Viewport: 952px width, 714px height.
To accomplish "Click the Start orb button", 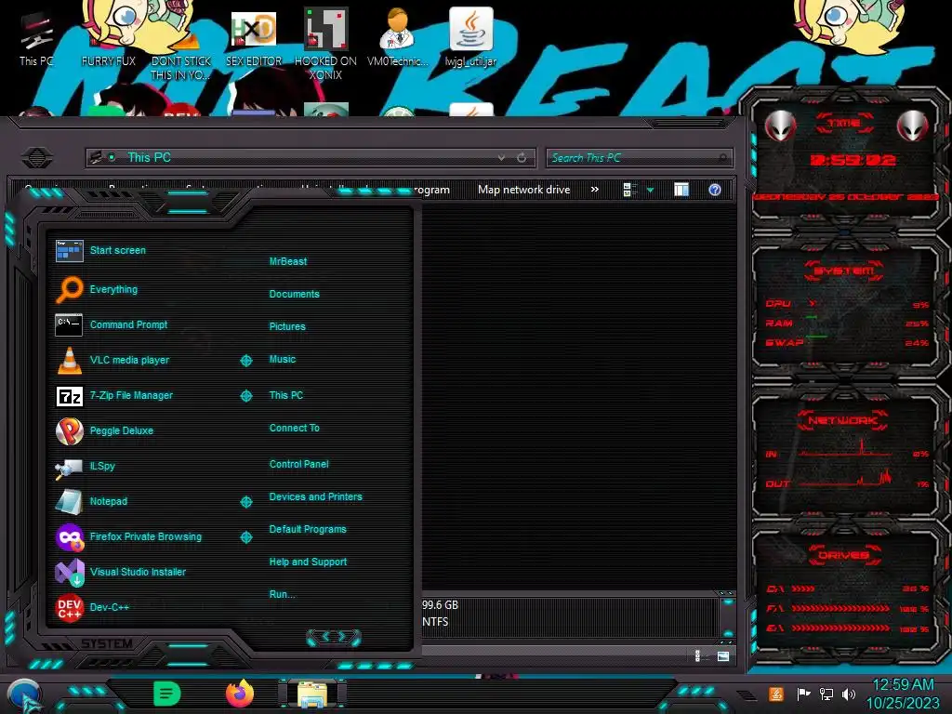I will coord(25,695).
